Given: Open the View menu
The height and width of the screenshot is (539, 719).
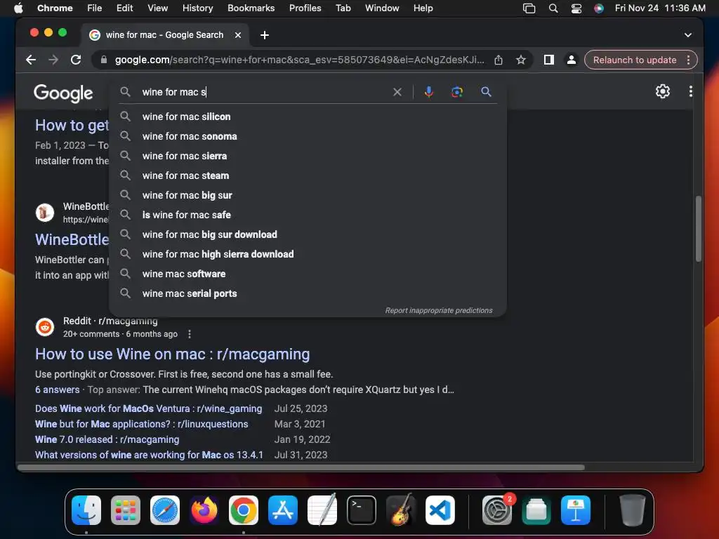Looking at the screenshot, I should coord(157,8).
